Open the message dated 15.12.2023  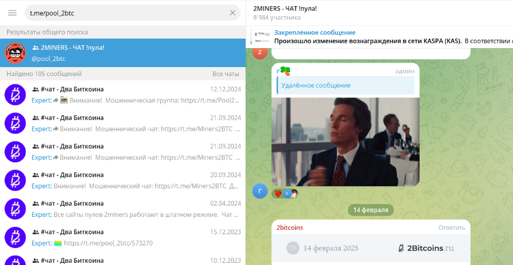123,237
